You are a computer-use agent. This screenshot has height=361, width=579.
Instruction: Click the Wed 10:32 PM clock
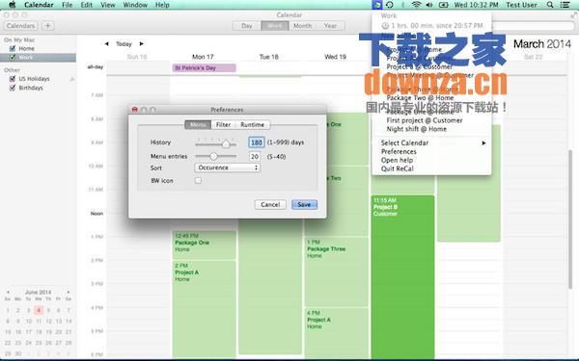pyautogui.click(x=476, y=5)
